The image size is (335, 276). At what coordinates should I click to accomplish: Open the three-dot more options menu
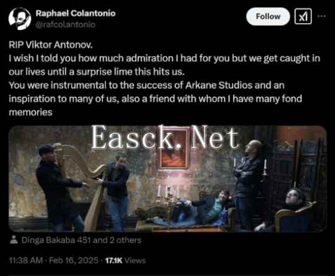pos(321,16)
